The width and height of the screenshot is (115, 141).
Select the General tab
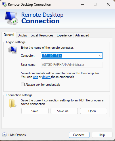[9, 35]
